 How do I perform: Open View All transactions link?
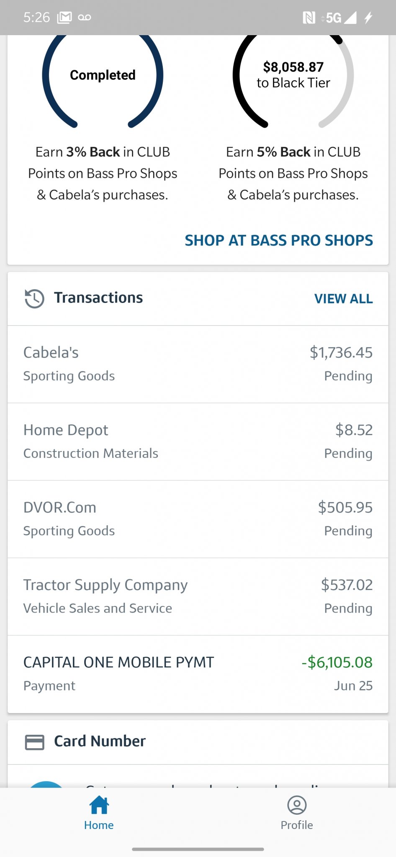(x=343, y=299)
